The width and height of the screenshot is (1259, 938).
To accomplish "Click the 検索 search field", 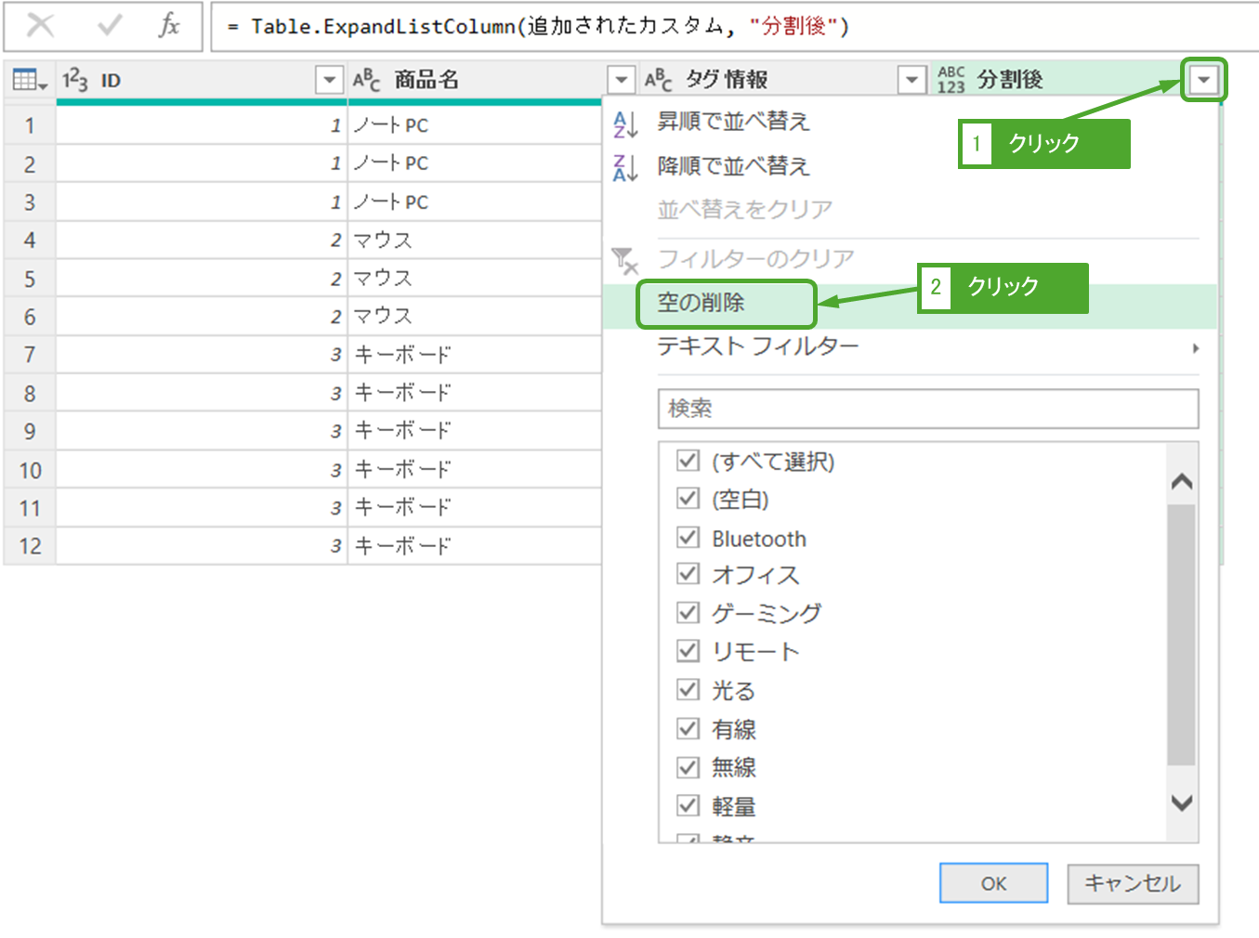I will coord(927,409).
